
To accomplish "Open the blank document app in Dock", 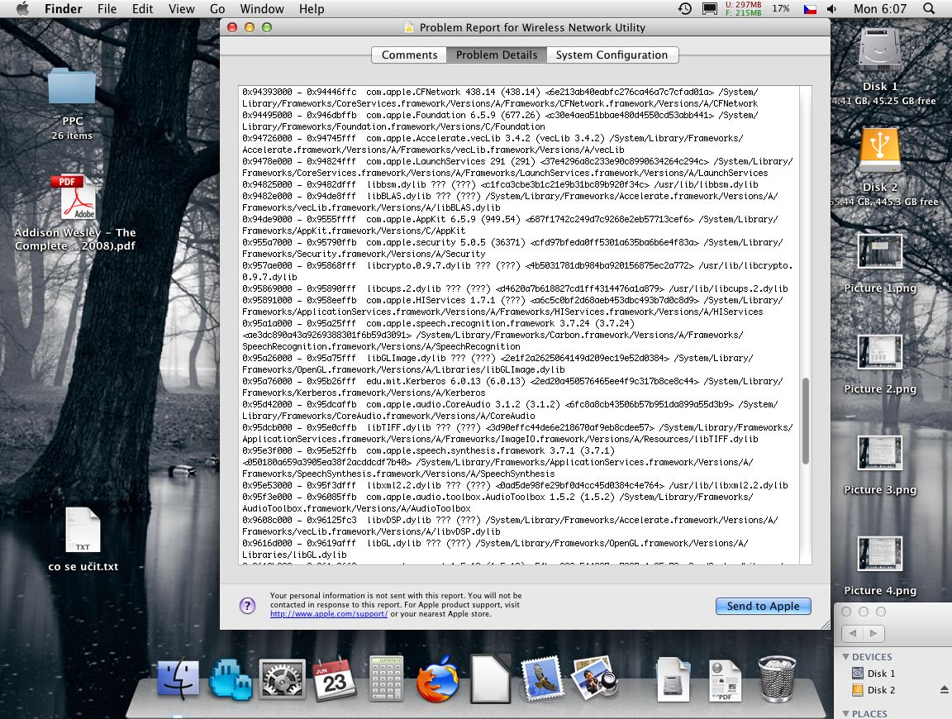I will click(x=490, y=679).
